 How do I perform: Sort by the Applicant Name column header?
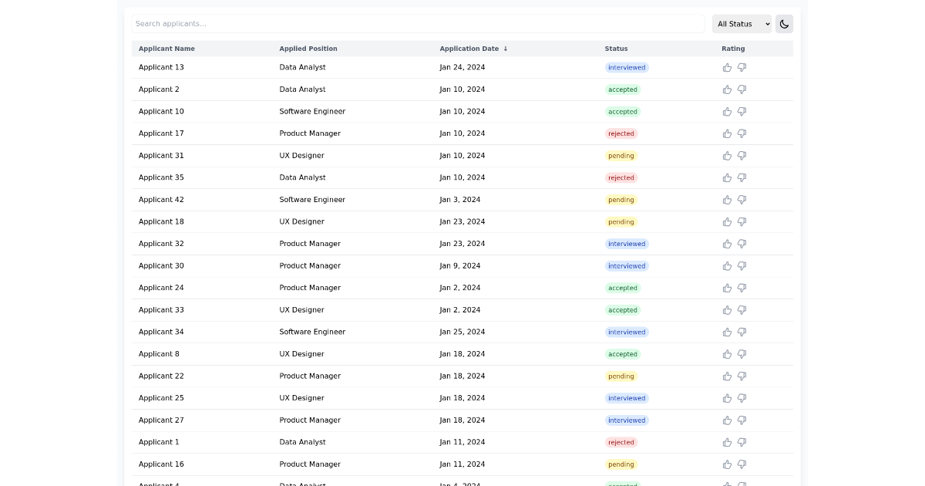coord(166,49)
